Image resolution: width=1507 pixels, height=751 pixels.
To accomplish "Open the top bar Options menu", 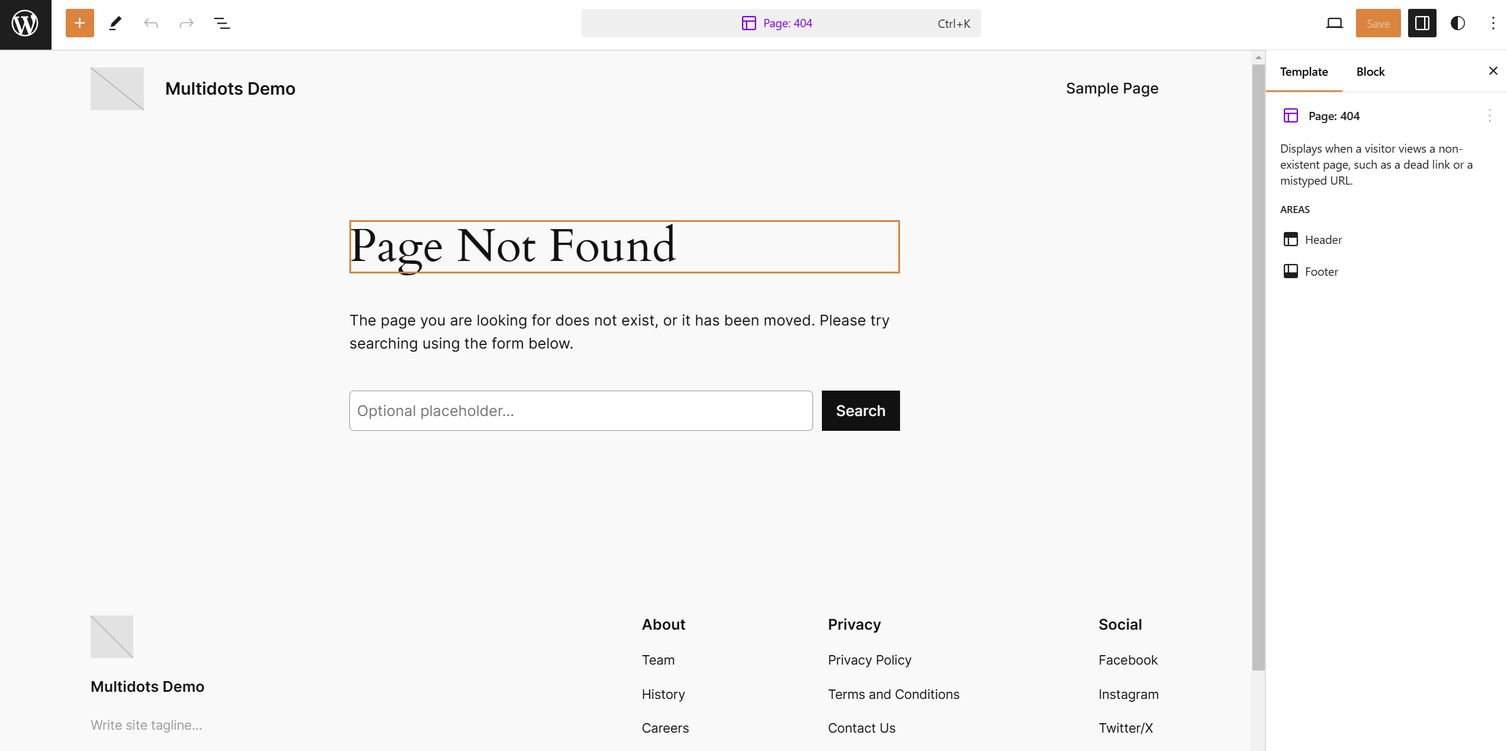I will pos(1493,23).
